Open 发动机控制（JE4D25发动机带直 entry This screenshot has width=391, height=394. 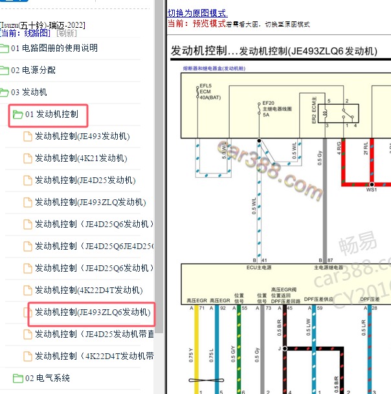95,334
